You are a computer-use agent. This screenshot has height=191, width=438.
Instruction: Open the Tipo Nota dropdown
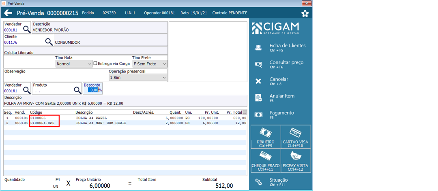(74, 64)
